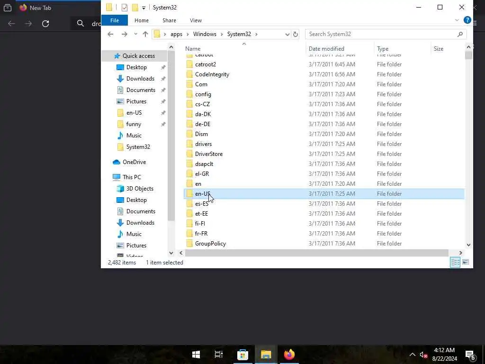Open the Music folder under Quick access
The image size is (485, 364).
[129, 135]
